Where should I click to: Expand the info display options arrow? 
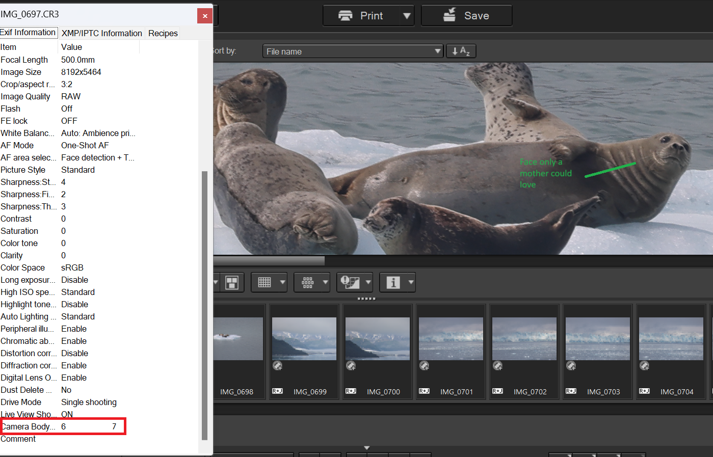coord(411,282)
